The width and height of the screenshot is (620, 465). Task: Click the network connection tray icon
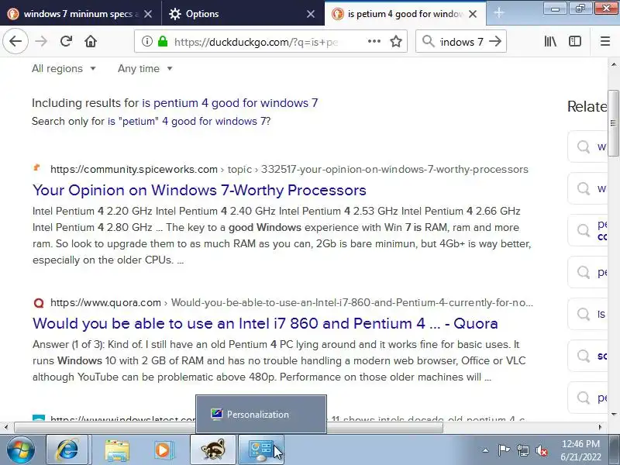pos(522,450)
